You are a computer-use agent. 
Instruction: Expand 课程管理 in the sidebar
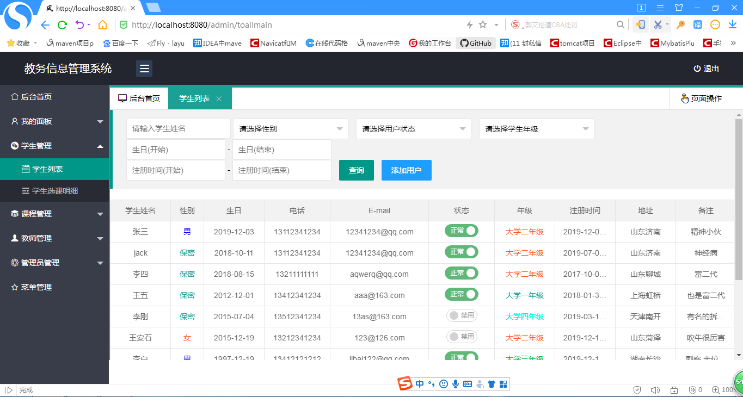coord(54,214)
